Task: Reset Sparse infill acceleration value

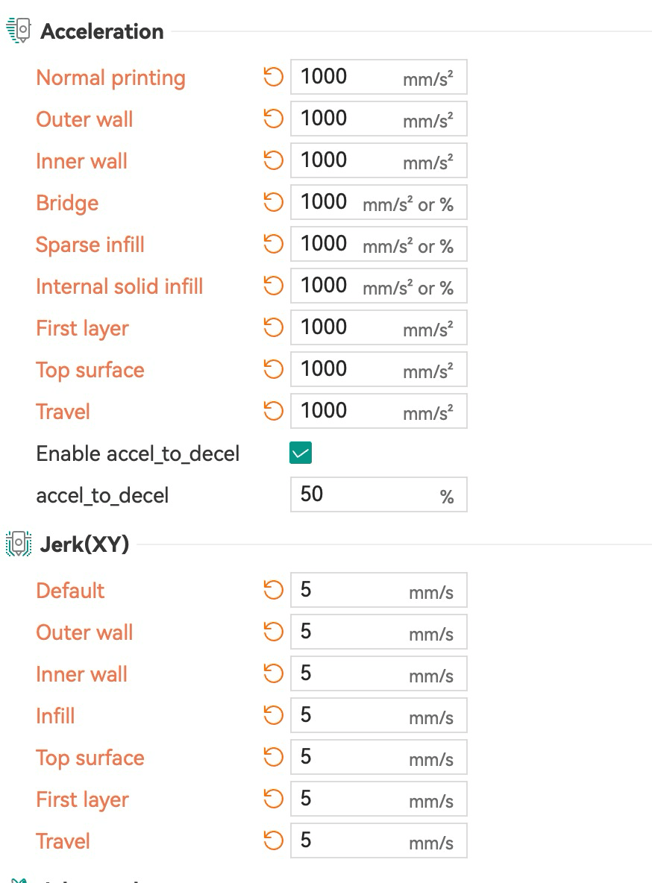Action: pos(273,244)
